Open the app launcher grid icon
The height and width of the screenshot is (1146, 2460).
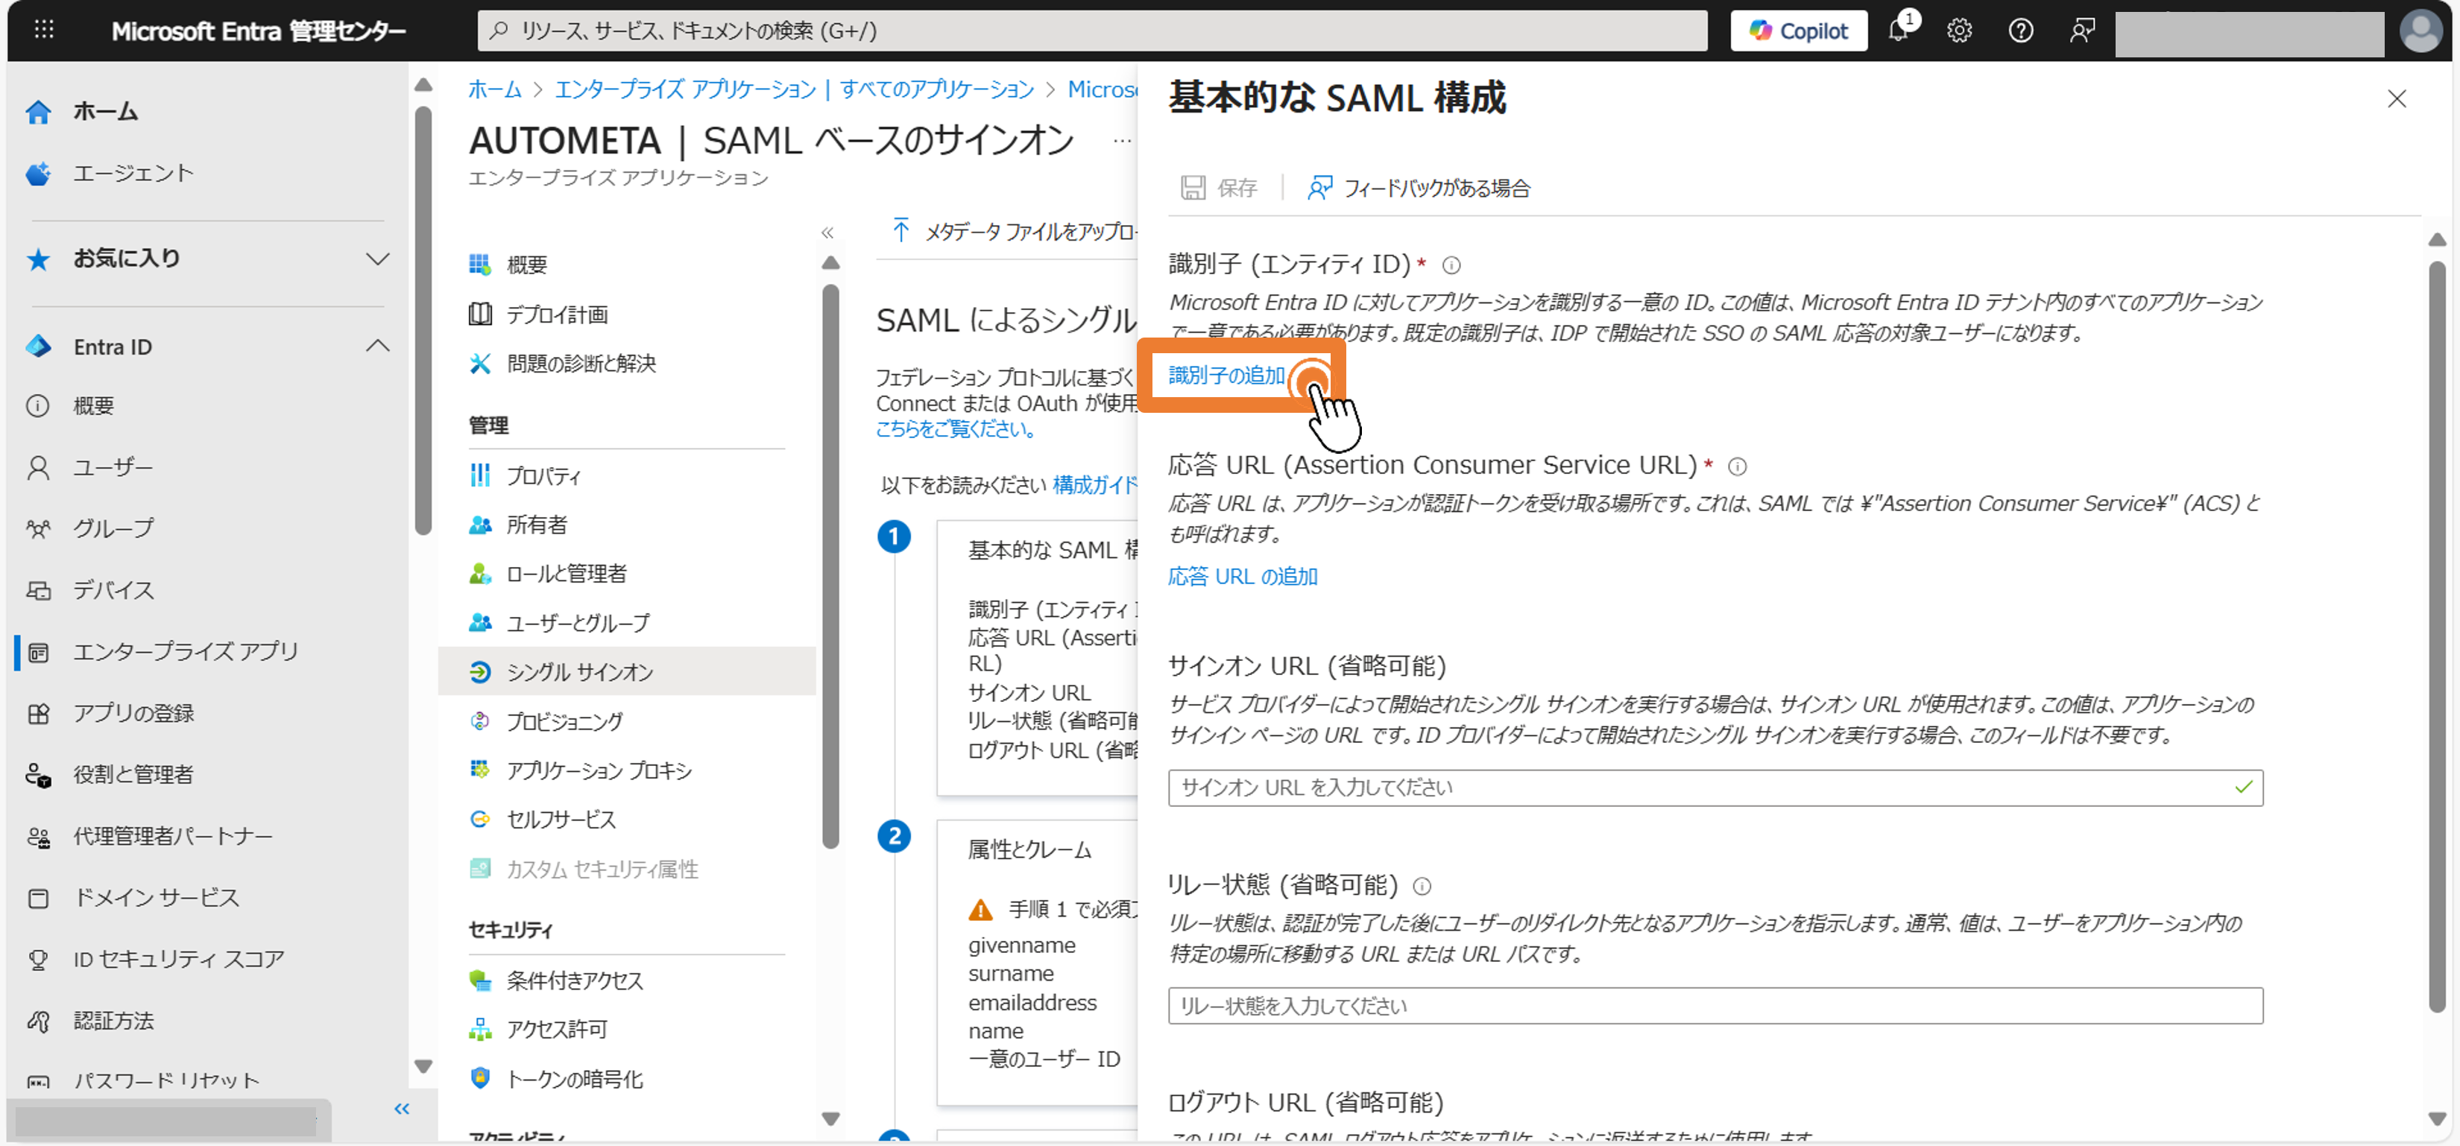pos(44,31)
